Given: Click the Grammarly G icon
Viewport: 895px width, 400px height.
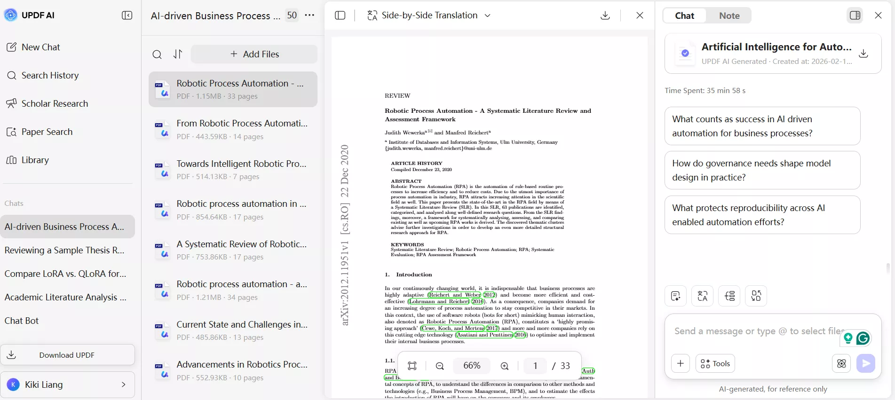Looking at the screenshot, I should [x=863, y=338].
